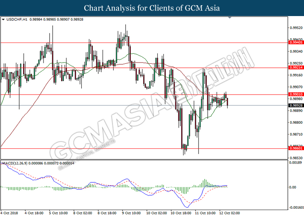The image size is (304, 217).
Task: Click the 4 Oct 18:00 time label
Action: coord(34,213)
